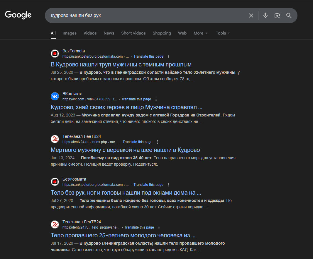Switch to the Videos tab

click(x=90, y=33)
